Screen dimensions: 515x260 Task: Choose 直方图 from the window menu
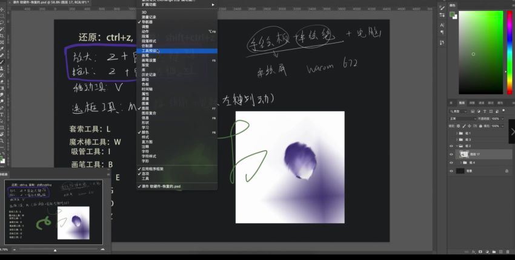(x=177, y=141)
